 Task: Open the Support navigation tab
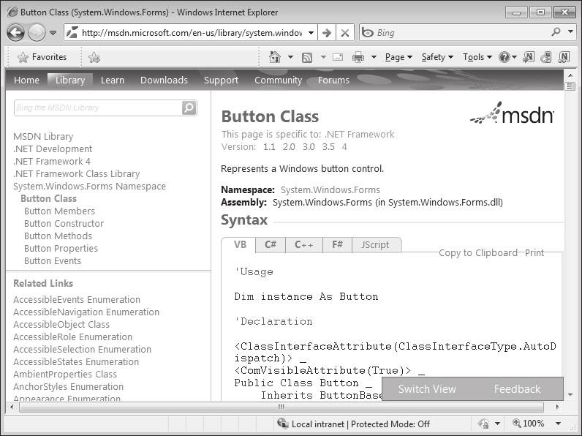pyautogui.click(x=221, y=80)
